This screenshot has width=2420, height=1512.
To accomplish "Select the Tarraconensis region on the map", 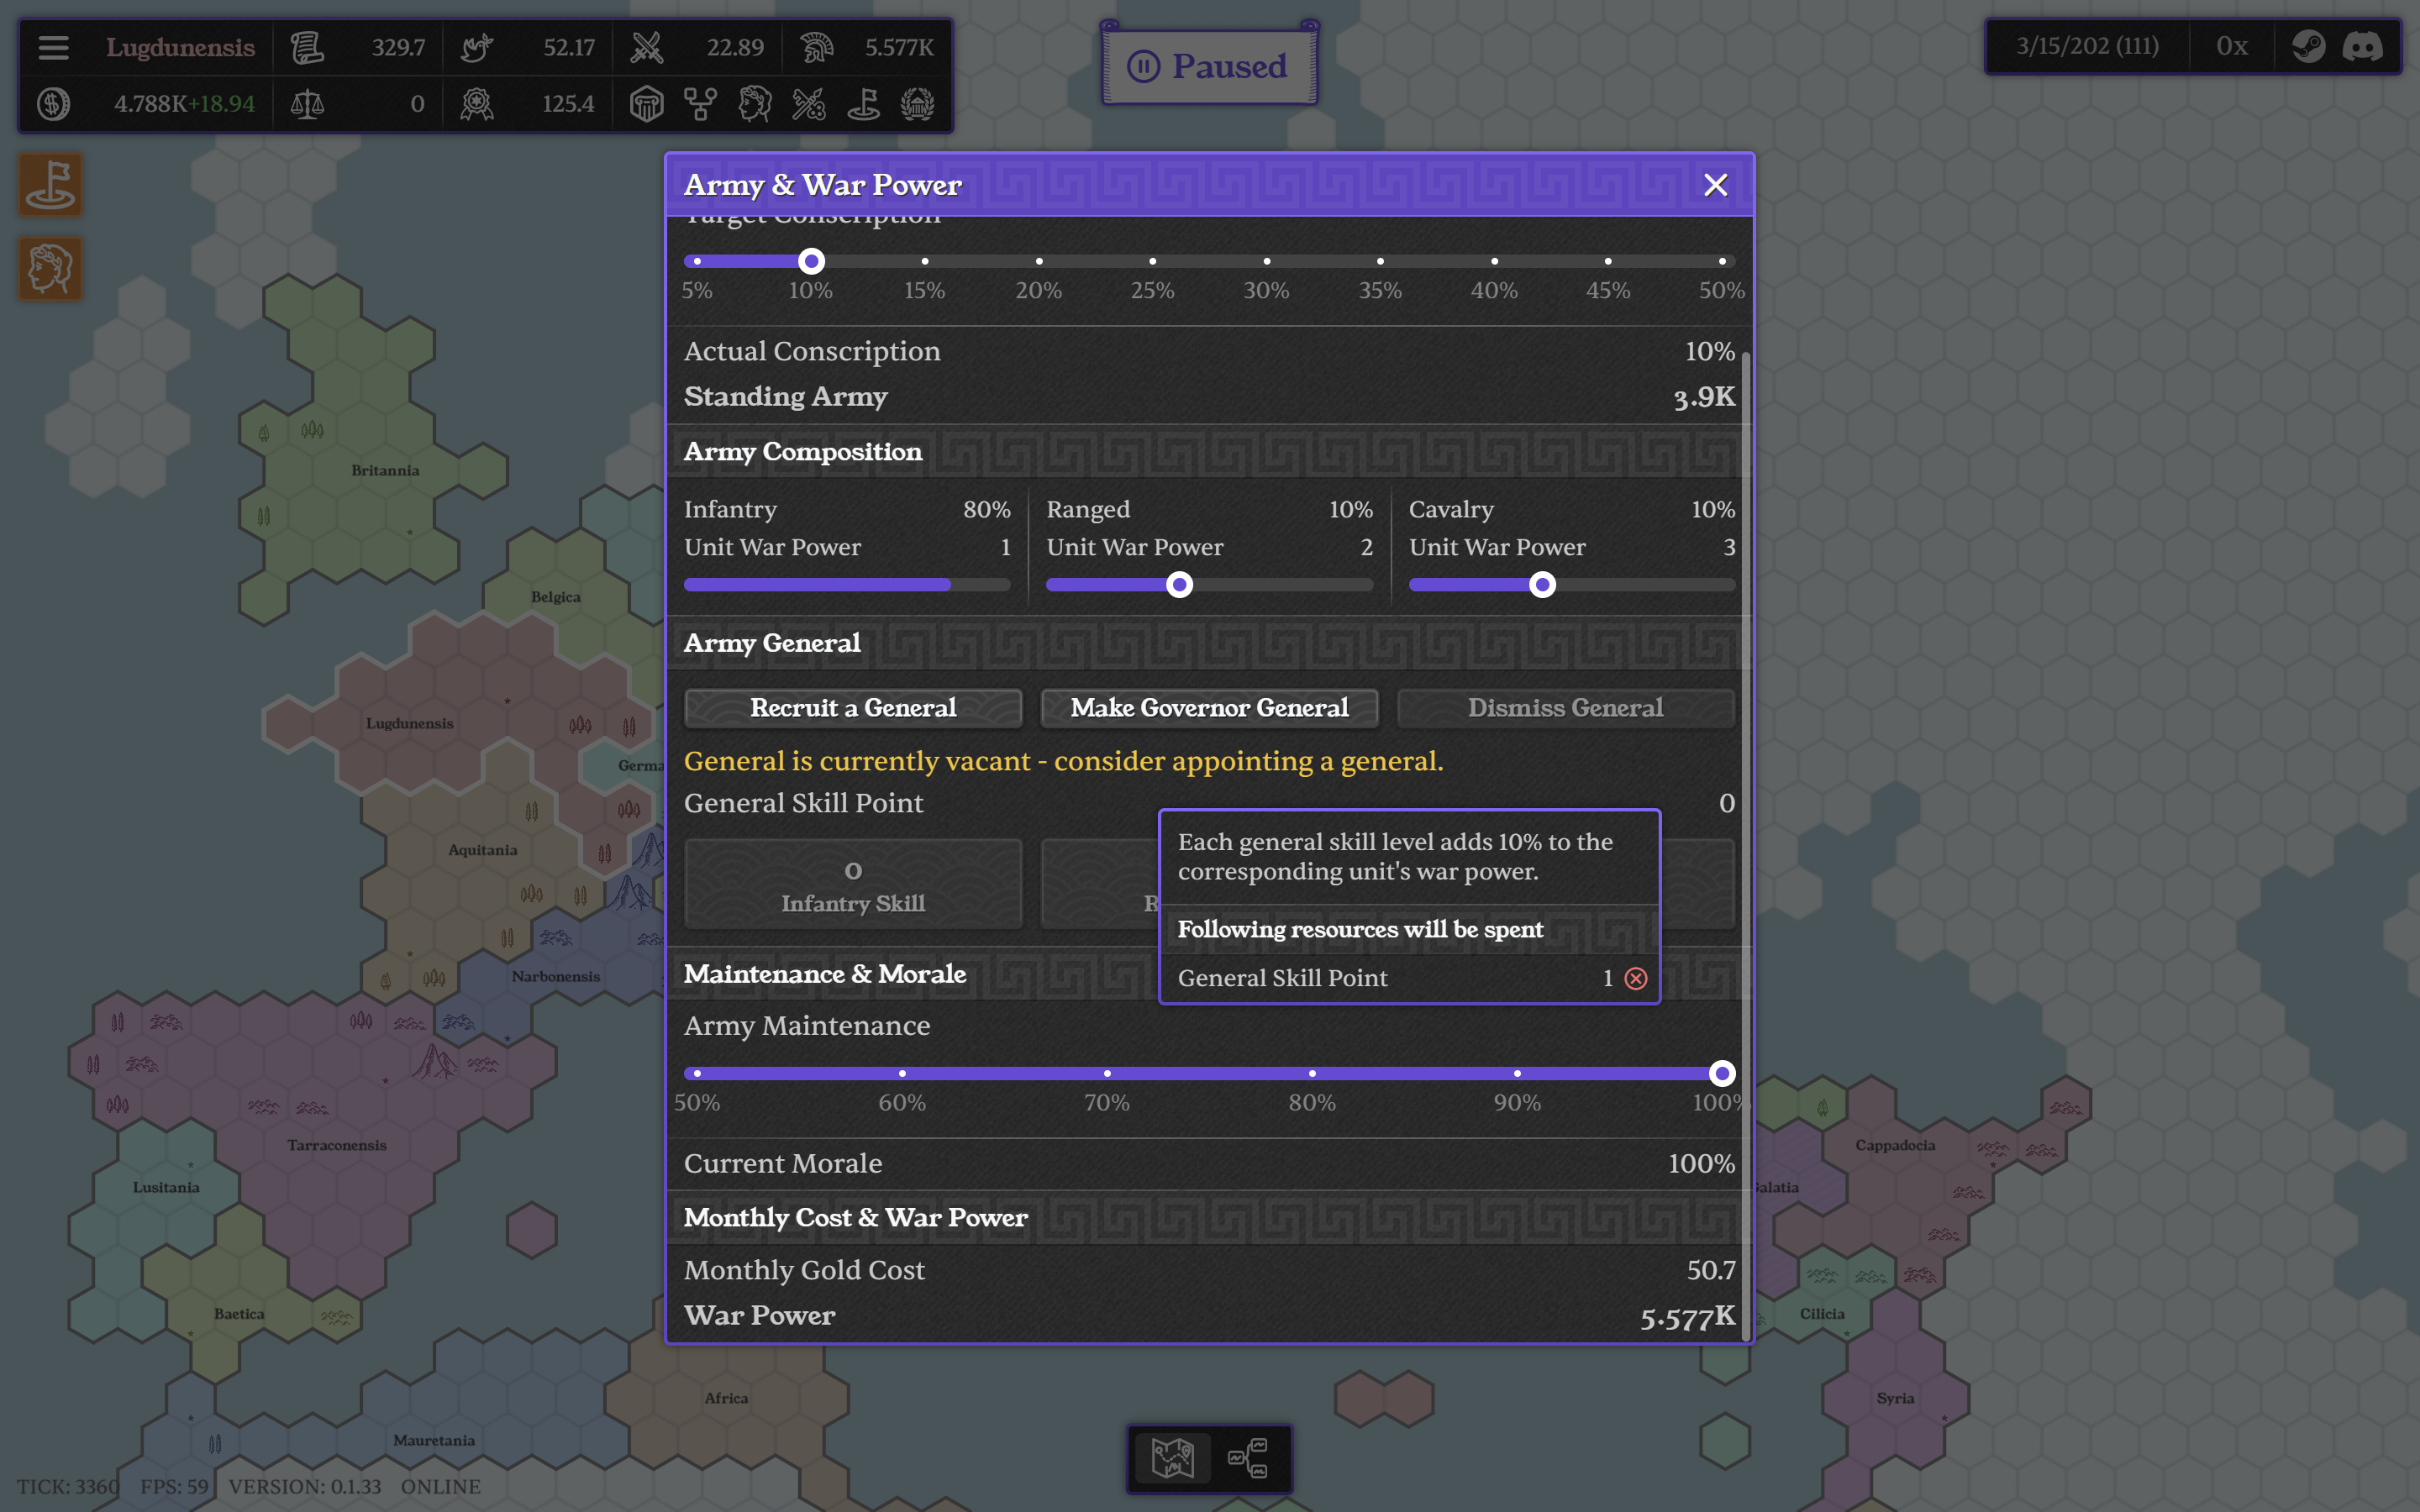I will tap(336, 1145).
